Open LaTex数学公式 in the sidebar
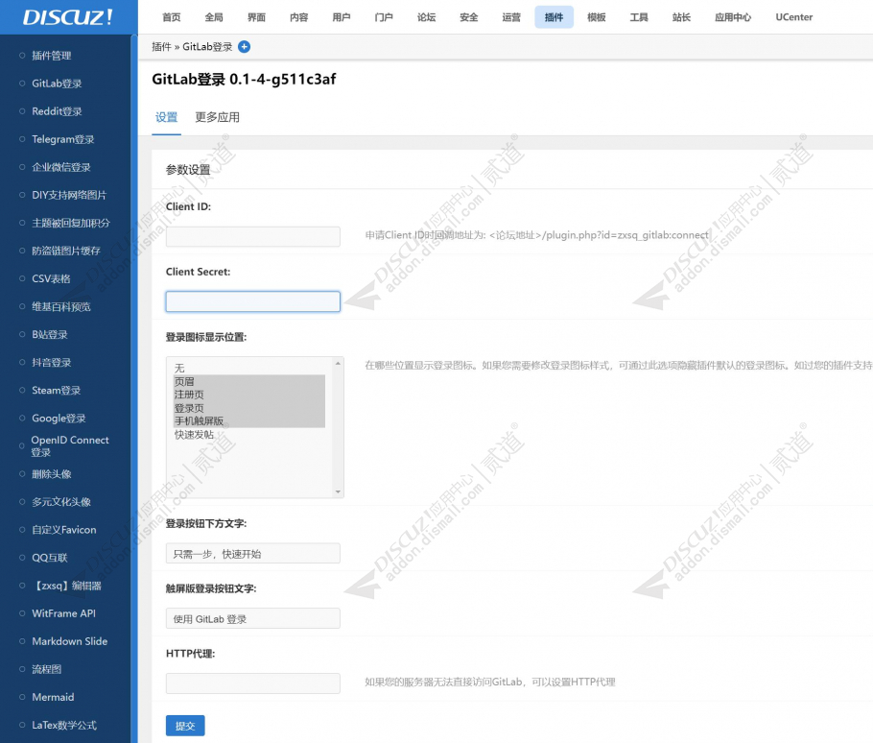This screenshot has width=873, height=743. point(64,725)
